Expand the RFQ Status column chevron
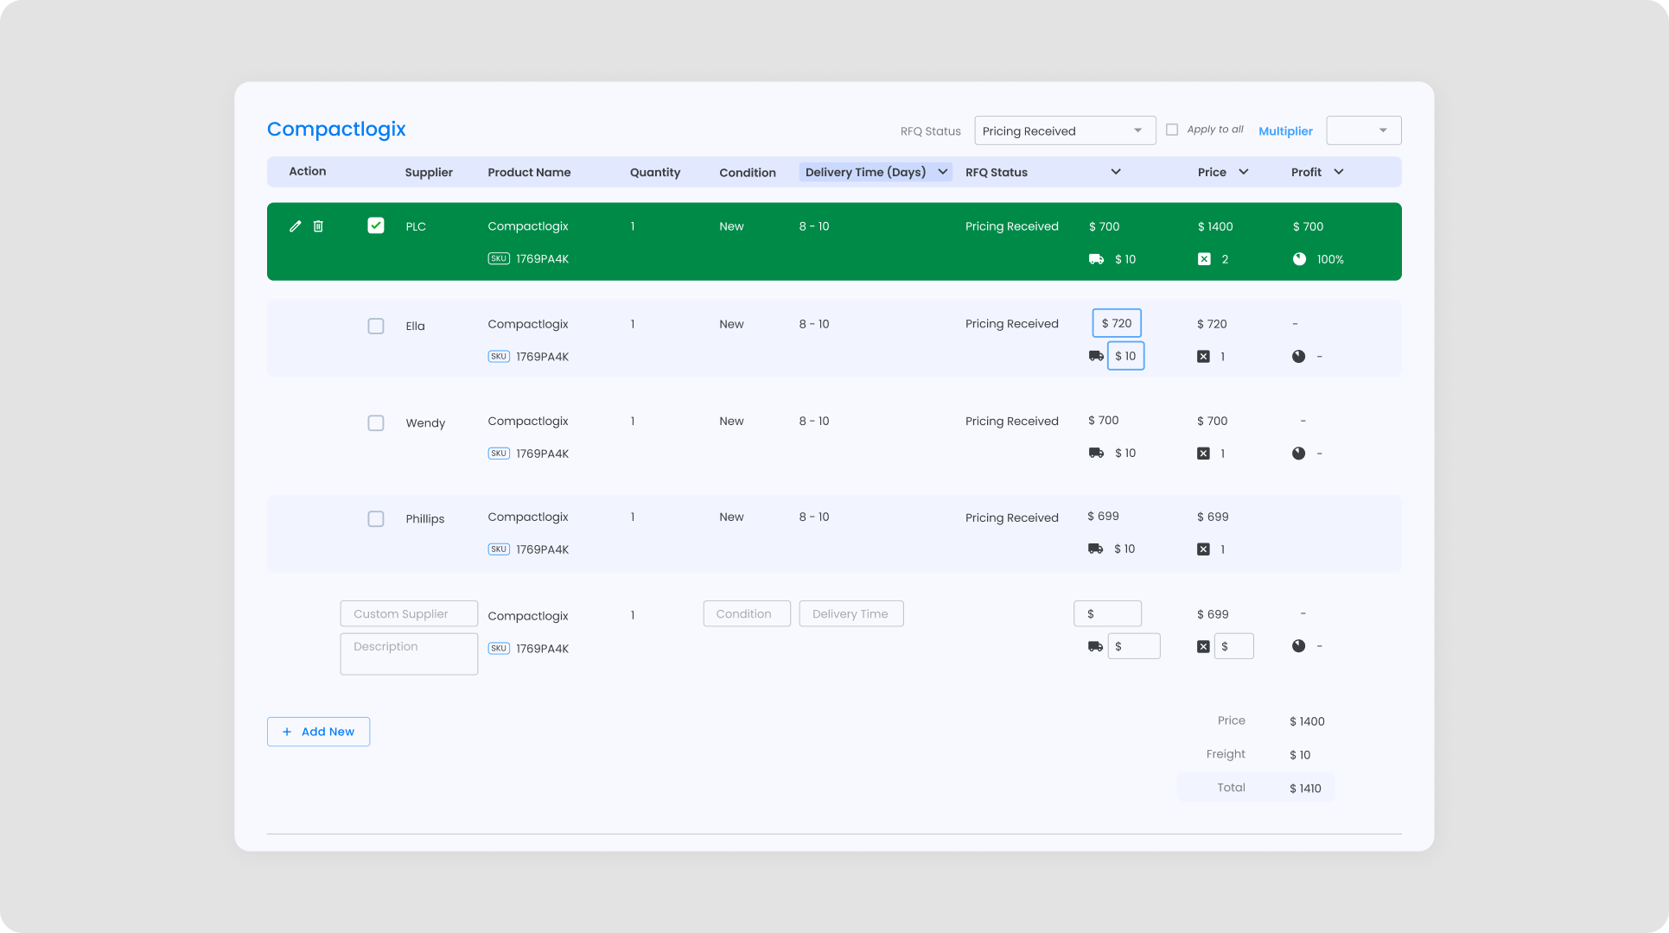 [x=1116, y=172]
